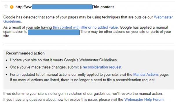The image size is (179, 107).
Task: Open the 'reconsideration request' link
Action: tap(102, 67)
